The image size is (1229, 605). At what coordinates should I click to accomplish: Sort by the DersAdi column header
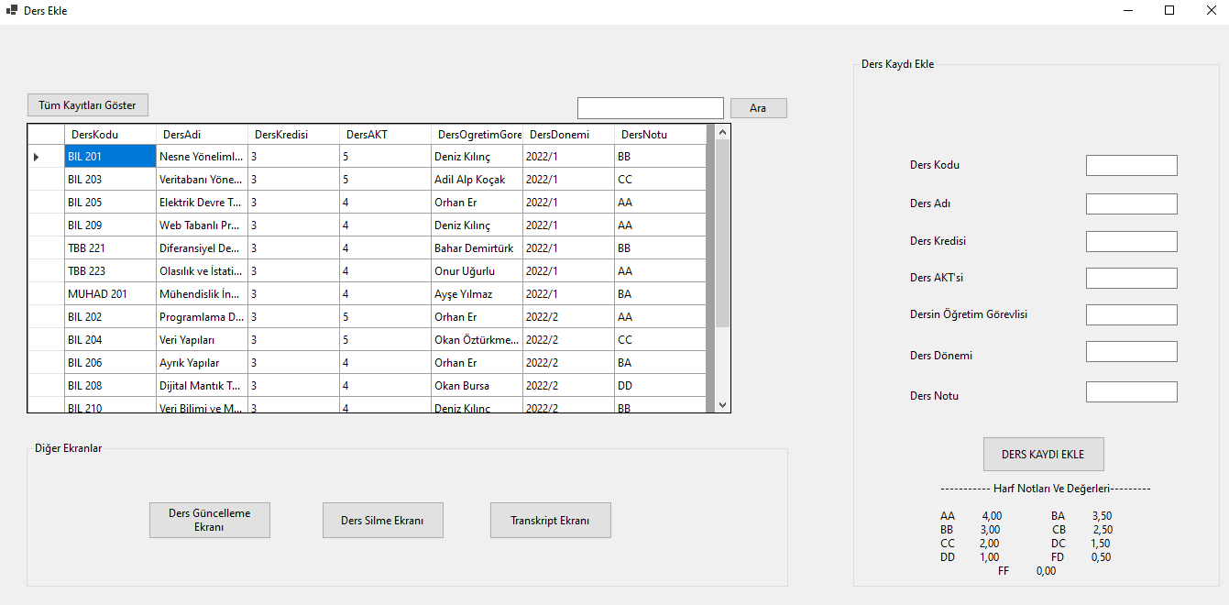pyautogui.click(x=202, y=135)
